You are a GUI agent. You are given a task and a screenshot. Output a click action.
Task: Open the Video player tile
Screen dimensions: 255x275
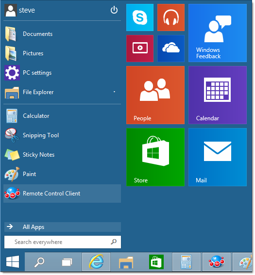(140, 49)
